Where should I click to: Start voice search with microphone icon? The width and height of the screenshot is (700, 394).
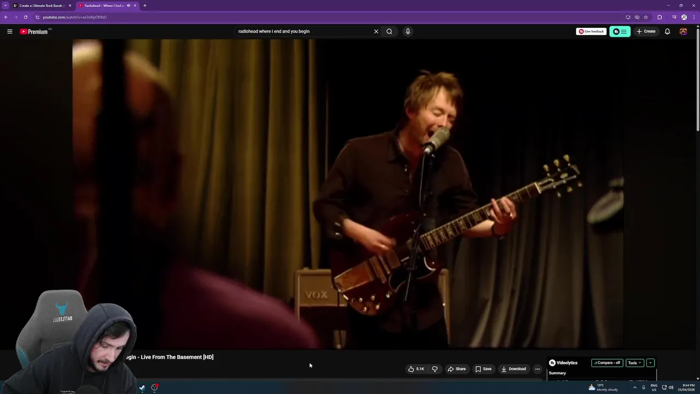(x=407, y=31)
